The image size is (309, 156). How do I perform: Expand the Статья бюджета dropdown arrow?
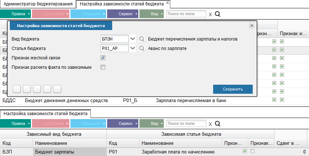[x=133, y=49]
